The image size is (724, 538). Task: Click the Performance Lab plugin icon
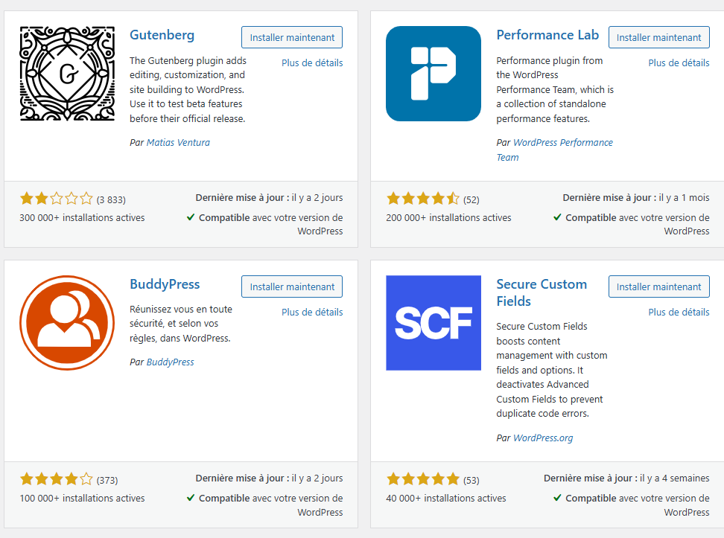[434, 74]
